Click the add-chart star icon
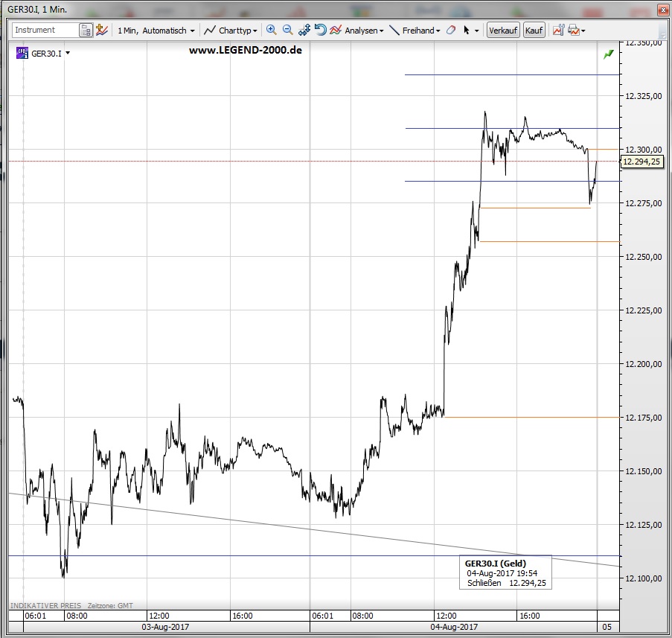The image size is (672, 638). 102,30
